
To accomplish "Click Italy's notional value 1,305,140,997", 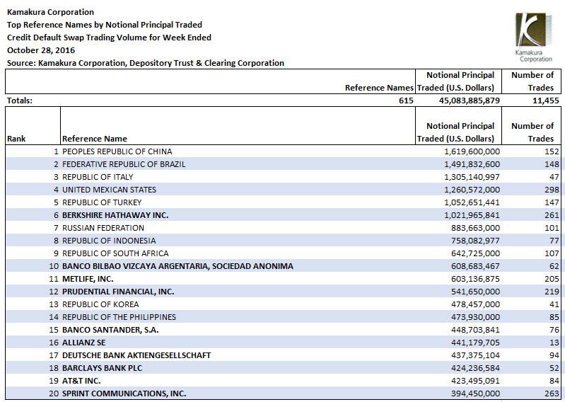I will point(472,177).
